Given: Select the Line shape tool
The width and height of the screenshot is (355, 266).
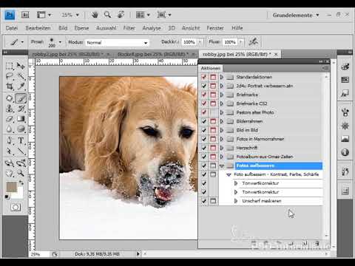Looking at the screenshot, I should 21,151.
